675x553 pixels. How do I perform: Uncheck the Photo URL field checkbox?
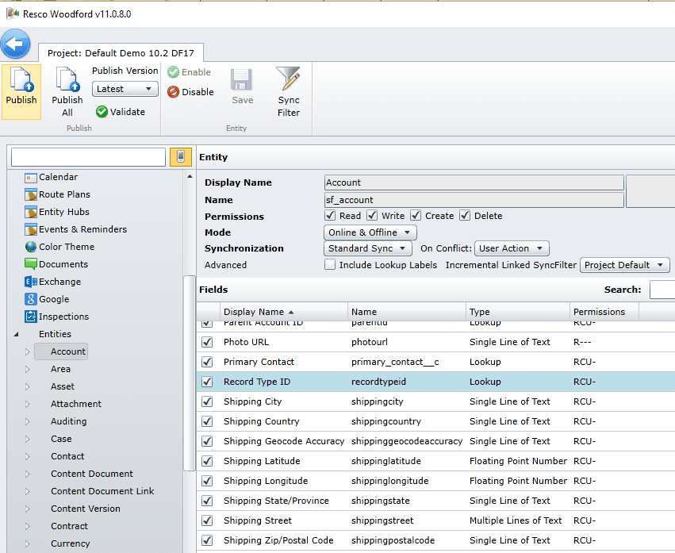coord(207,342)
